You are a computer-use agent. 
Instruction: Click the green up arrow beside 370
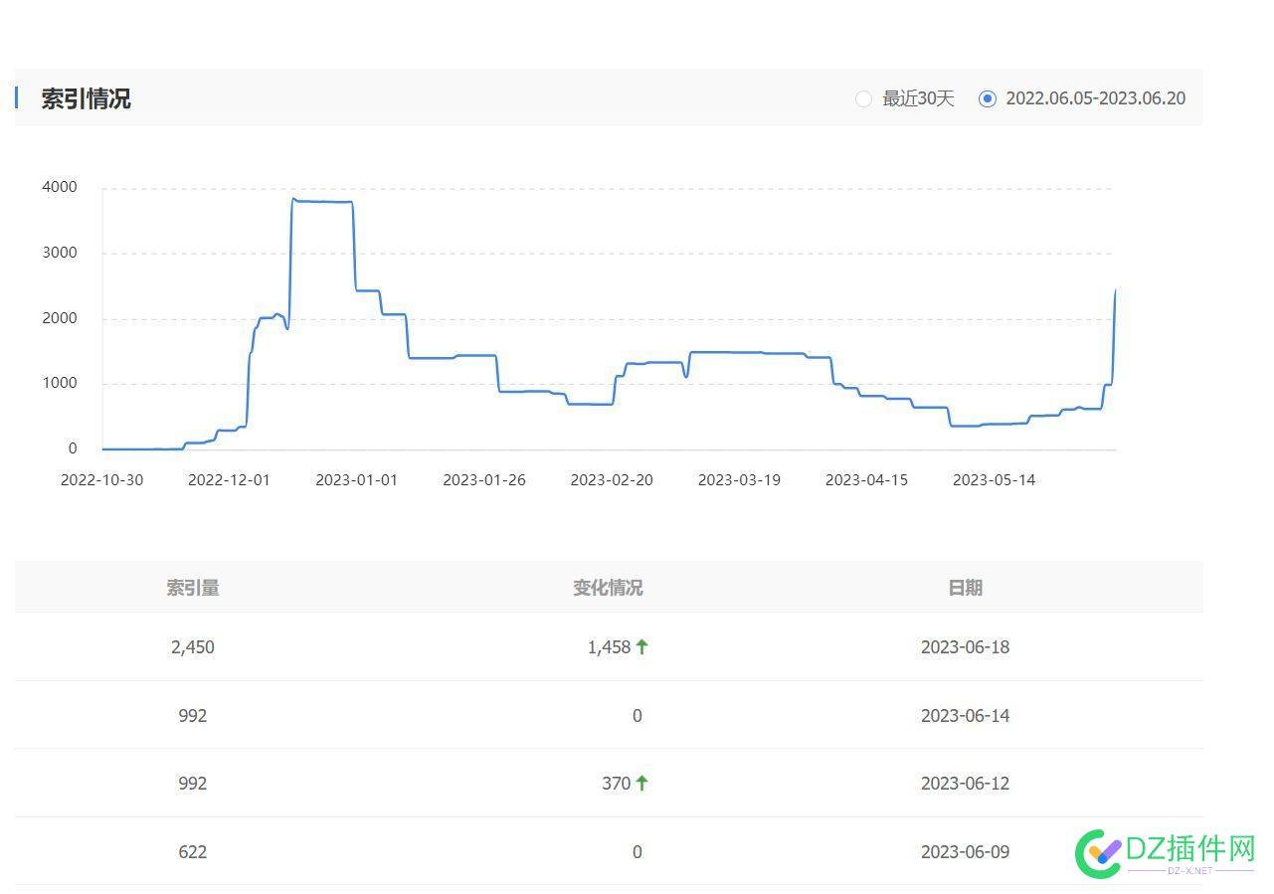coord(642,783)
